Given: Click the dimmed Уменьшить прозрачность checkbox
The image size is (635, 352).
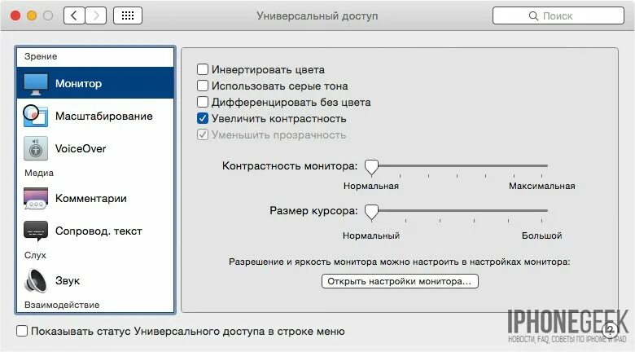Looking at the screenshot, I should click(203, 134).
